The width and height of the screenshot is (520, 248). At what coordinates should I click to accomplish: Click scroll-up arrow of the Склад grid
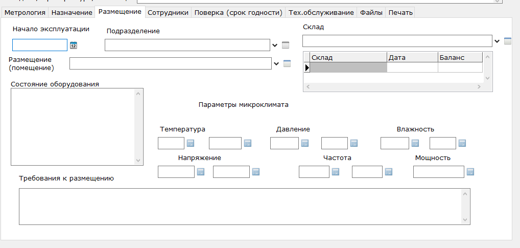pos(487,57)
